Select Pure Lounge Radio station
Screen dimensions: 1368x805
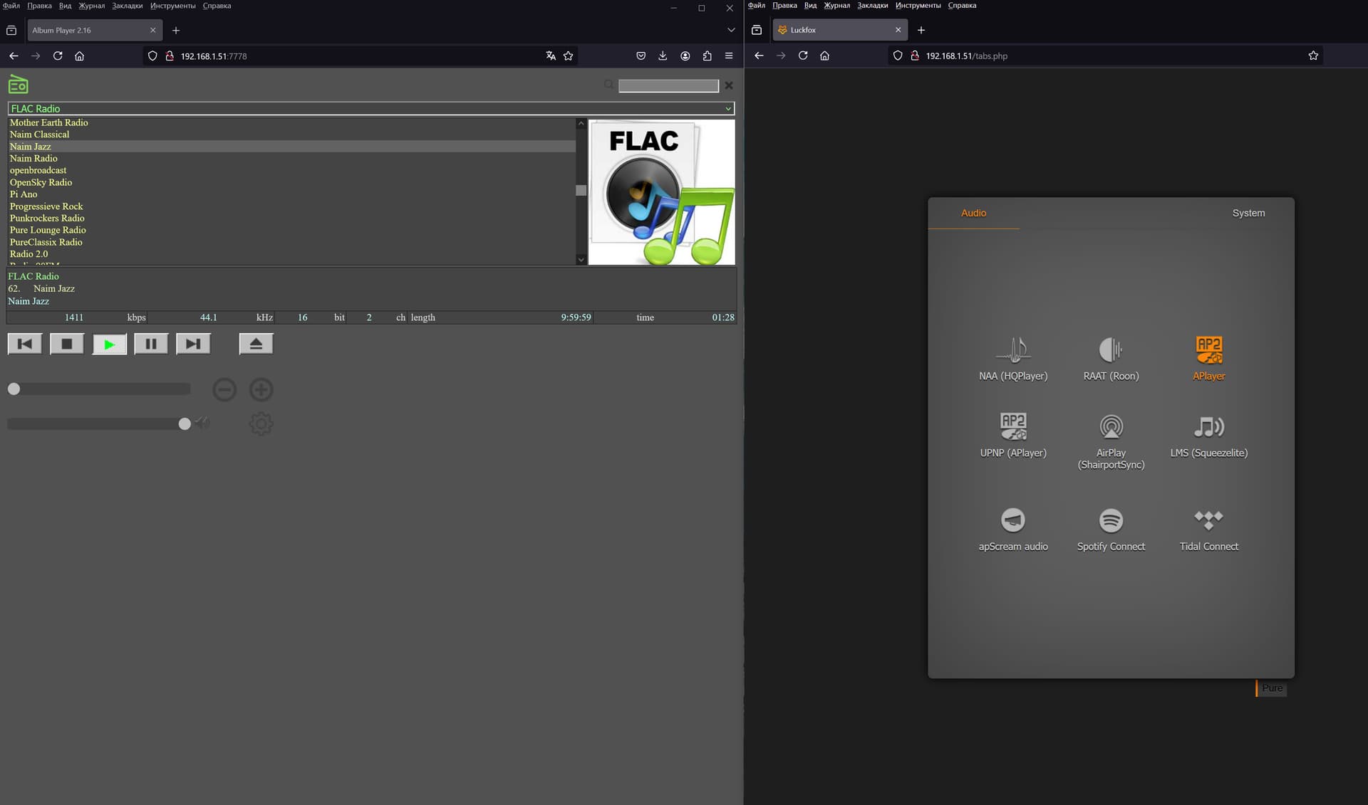(x=48, y=230)
